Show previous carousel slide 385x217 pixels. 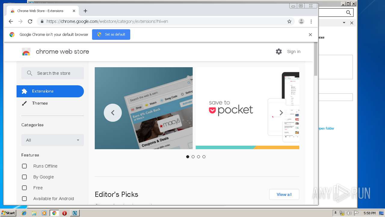tap(113, 113)
